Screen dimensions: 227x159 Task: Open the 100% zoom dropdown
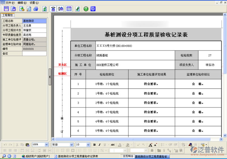[46, 145]
